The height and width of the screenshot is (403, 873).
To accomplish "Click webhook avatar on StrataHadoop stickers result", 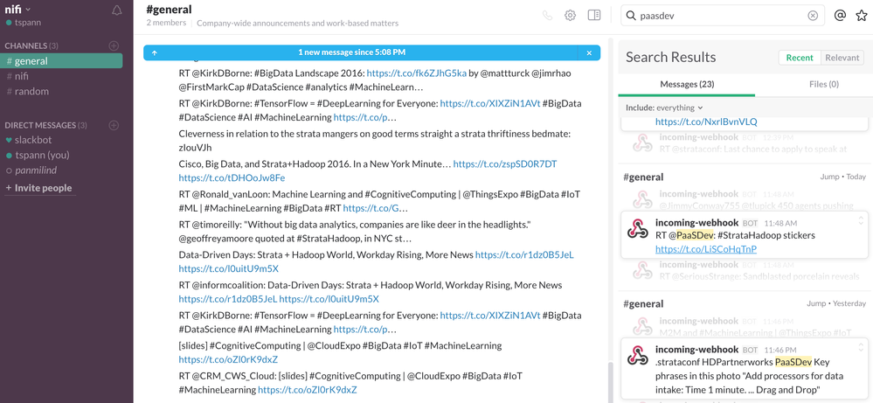I will click(x=637, y=229).
